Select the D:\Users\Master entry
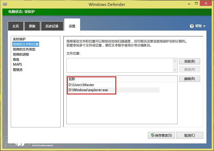This screenshot has height=151, width=214. [113, 85]
